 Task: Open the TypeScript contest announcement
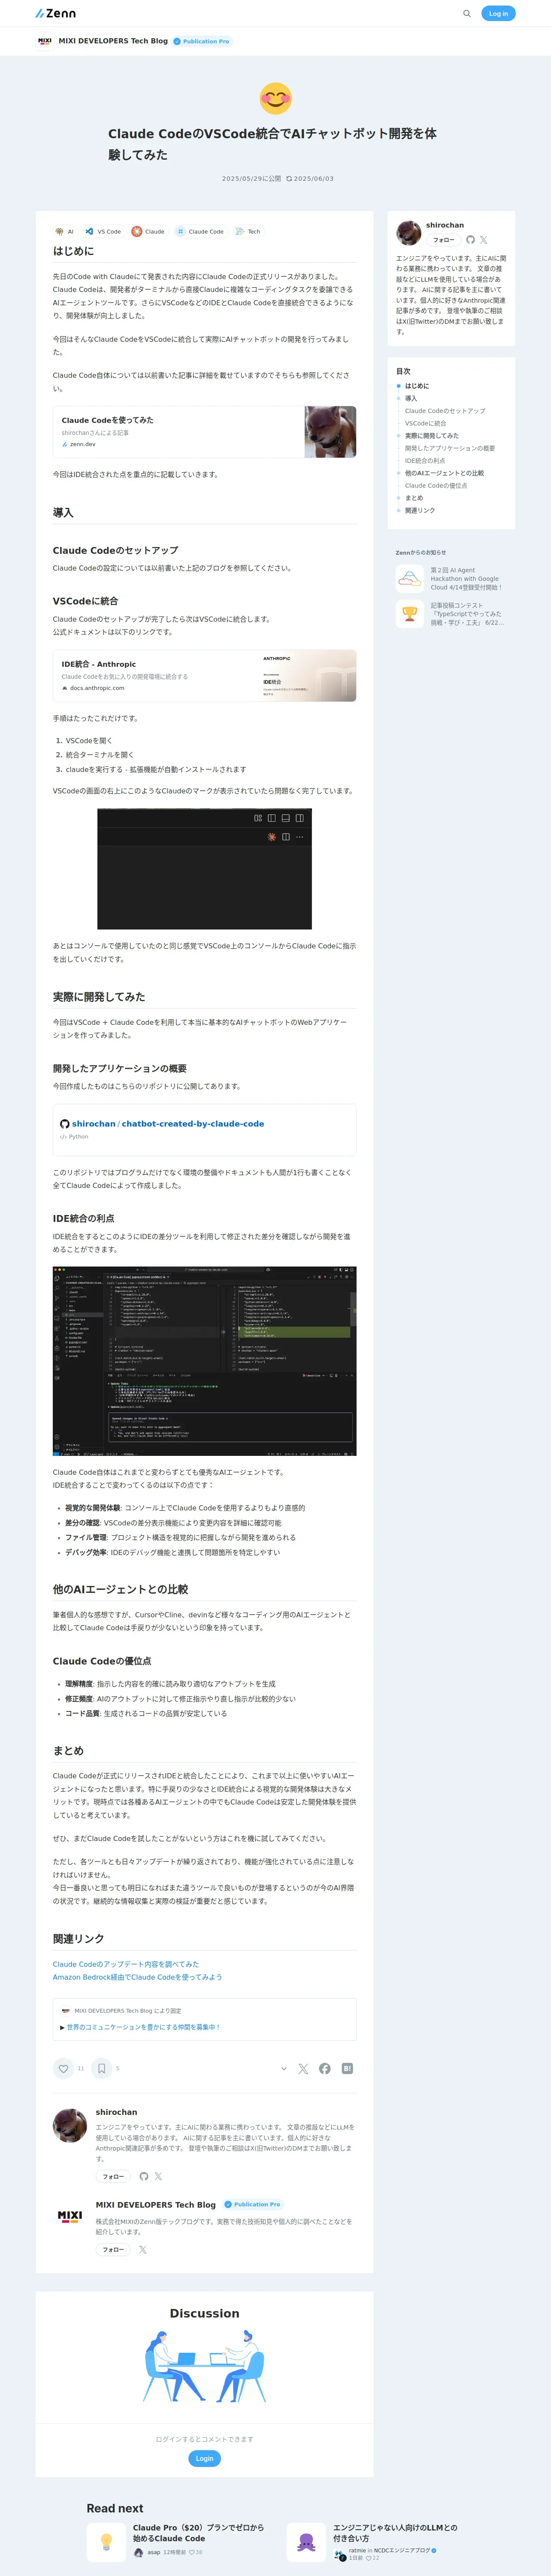coord(451,614)
